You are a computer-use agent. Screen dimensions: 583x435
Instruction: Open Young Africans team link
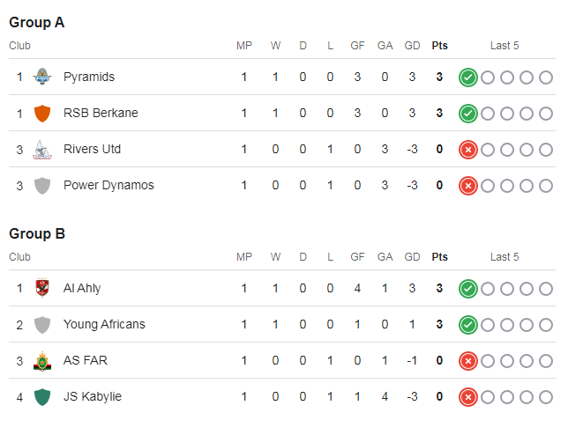coord(104,325)
